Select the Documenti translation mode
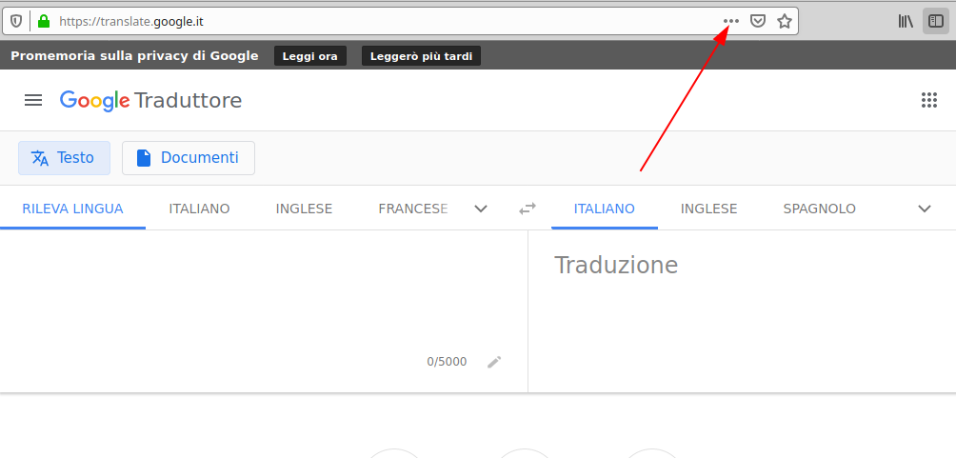 tap(189, 158)
